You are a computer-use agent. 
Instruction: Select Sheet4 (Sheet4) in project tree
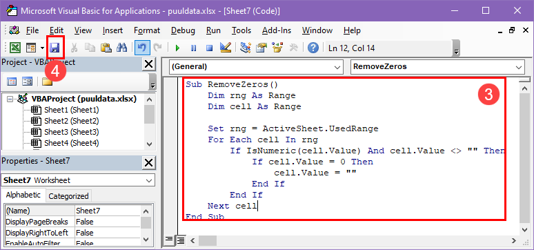[71, 143]
